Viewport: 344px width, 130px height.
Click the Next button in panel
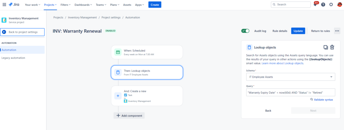[x=313, y=111]
